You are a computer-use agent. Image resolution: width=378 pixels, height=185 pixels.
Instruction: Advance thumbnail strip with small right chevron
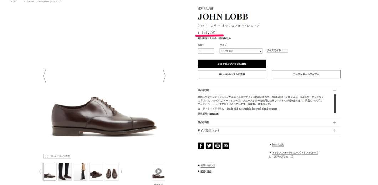[x=121, y=171]
